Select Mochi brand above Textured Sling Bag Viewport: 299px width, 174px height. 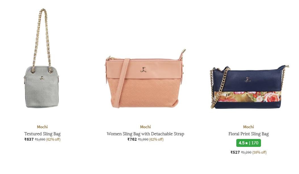[42, 127]
